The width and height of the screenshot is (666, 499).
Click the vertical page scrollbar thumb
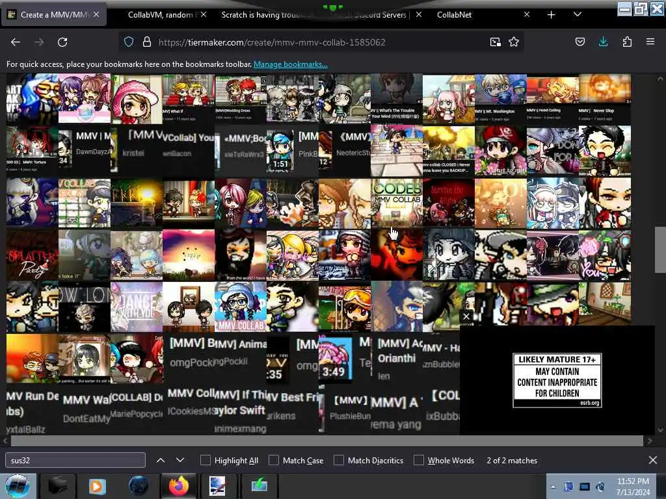[x=659, y=249]
